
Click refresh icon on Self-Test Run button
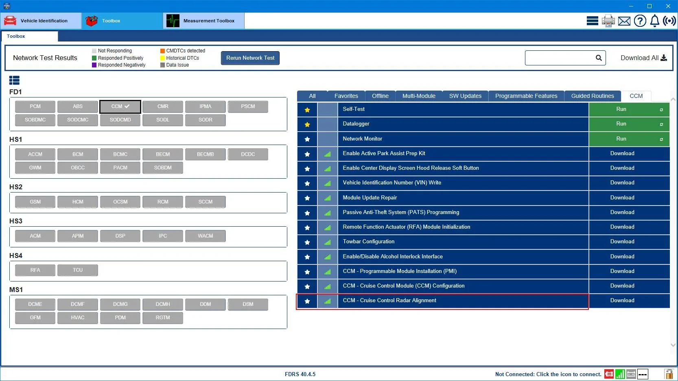point(661,110)
